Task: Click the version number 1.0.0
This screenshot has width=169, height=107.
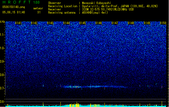Action: pos(37,2)
